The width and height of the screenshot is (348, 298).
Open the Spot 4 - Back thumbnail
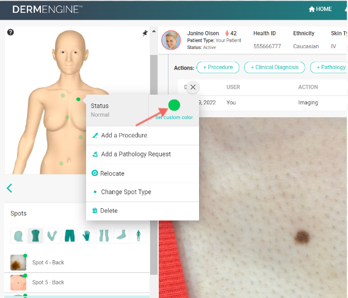(x=18, y=263)
